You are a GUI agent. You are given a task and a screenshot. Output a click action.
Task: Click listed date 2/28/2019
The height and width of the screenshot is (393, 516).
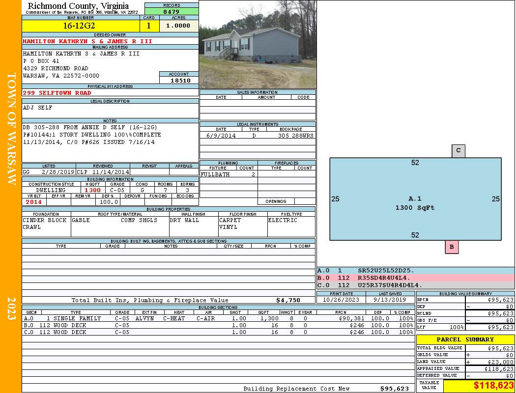pyautogui.click(x=58, y=172)
